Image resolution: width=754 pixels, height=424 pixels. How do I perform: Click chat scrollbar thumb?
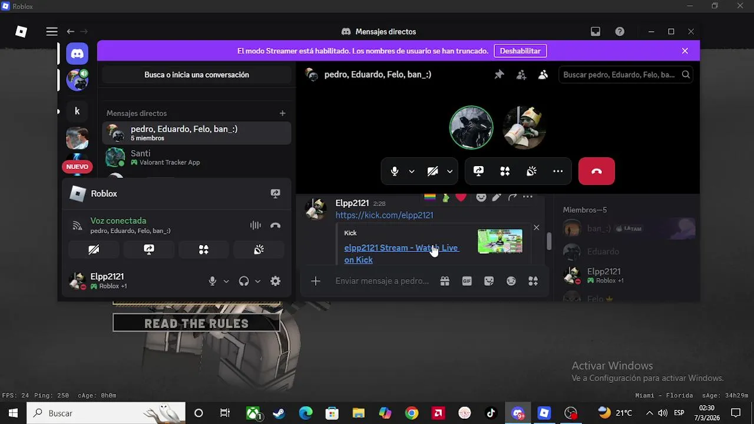click(x=549, y=241)
